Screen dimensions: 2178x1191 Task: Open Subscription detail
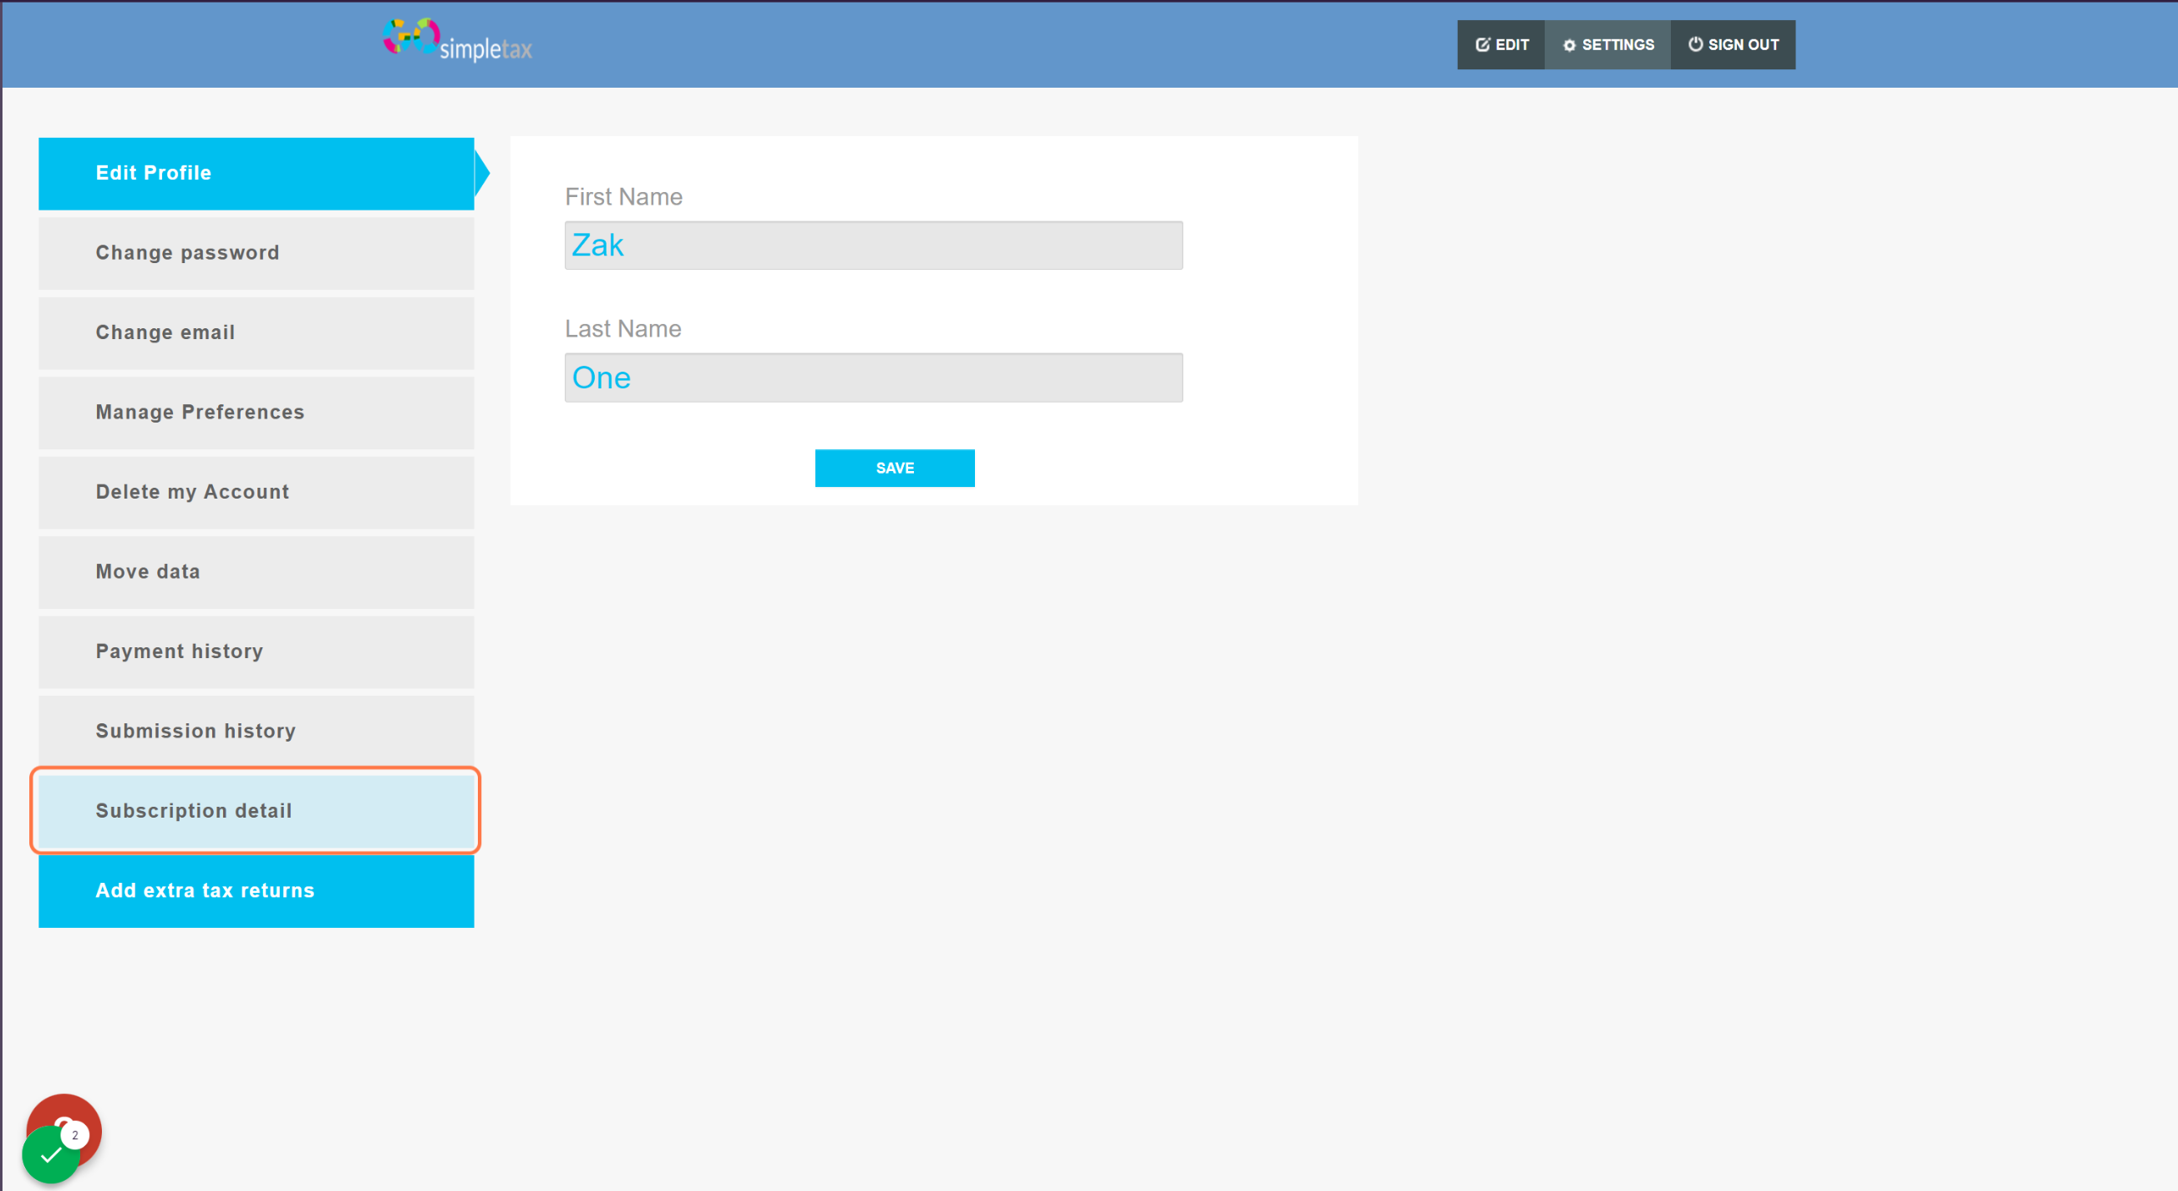256,811
